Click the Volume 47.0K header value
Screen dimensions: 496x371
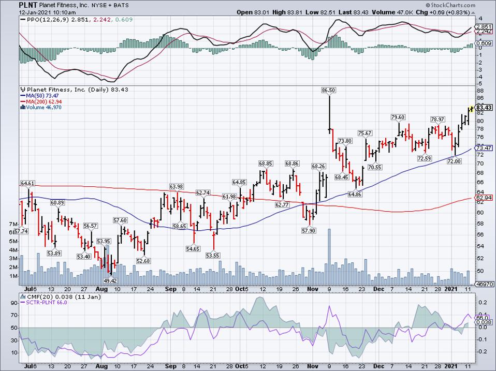392,12
